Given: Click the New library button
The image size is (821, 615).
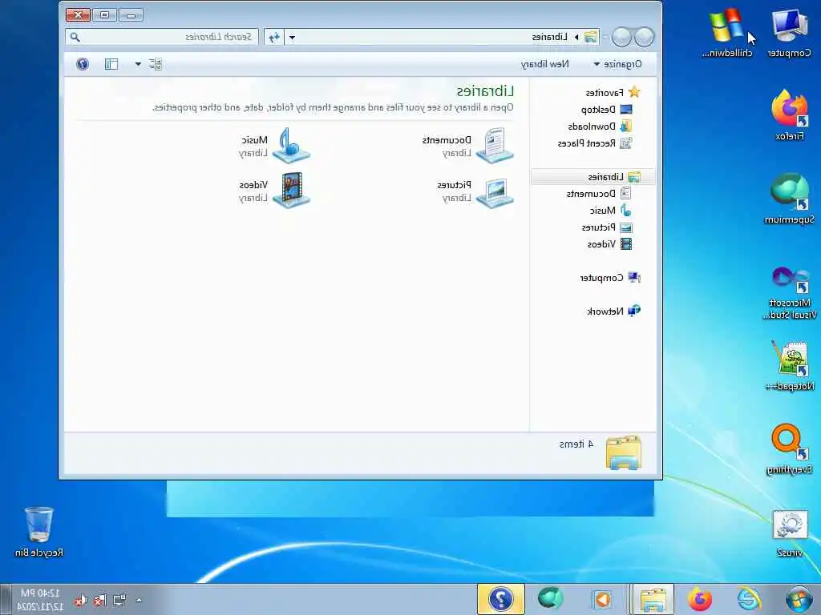Looking at the screenshot, I should tap(544, 64).
